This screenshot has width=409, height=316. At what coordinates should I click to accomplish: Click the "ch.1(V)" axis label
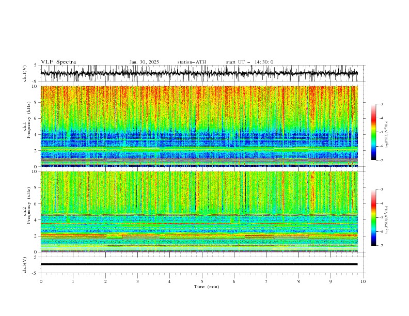(x=25, y=73)
